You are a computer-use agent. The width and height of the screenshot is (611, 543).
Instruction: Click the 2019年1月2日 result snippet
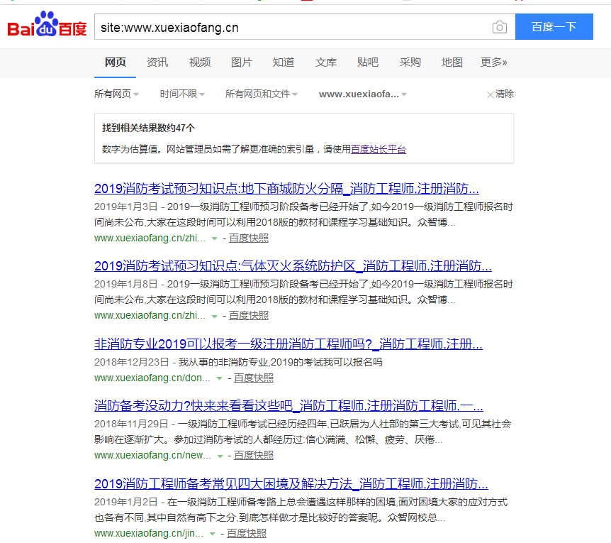coord(301,510)
